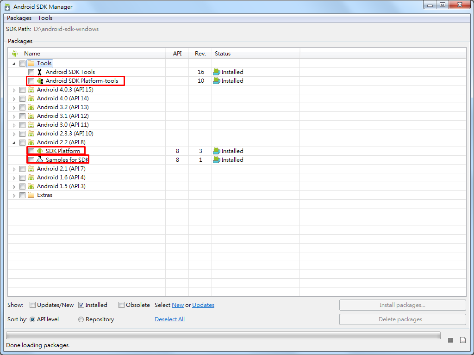Check the Samples for SDK checkbox

(x=31, y=160)
